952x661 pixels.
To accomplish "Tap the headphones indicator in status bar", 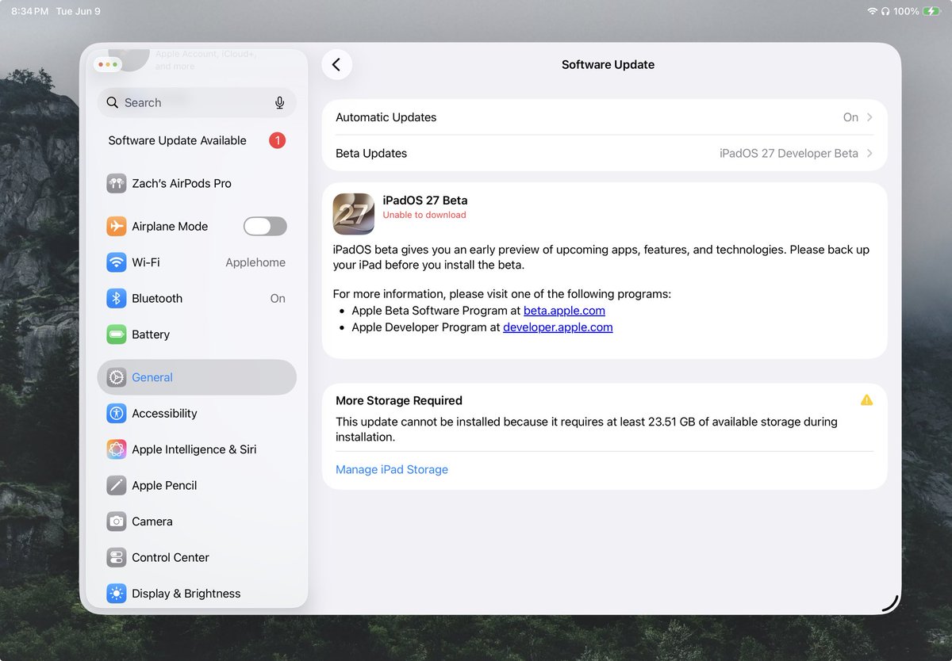I will pyautogui.click(x=885, y=12).
